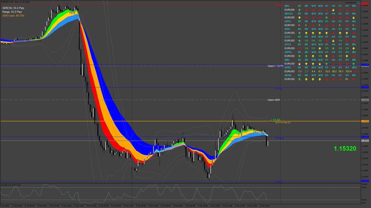Click the MN1 column header in ATR row
The height and width of the screenshot is (208, 371).
[354, 67]
